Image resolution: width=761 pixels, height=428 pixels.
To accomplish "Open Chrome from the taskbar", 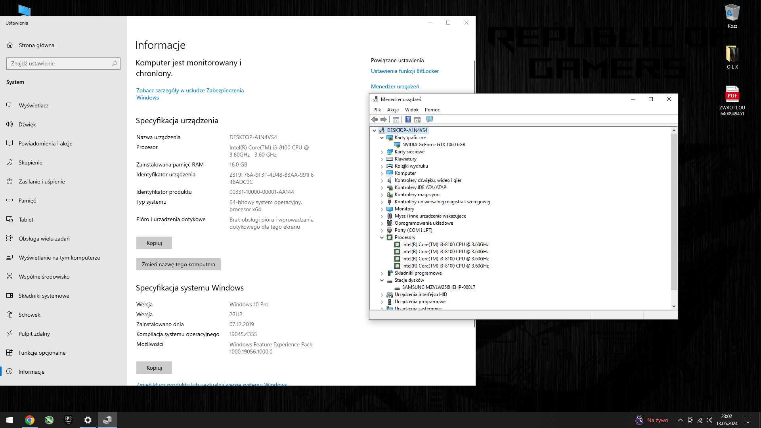I will pos(30,420).
